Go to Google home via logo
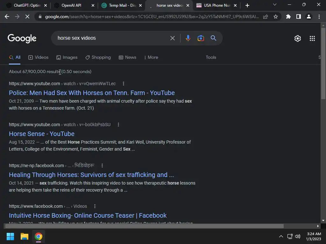The image size is (326, 244). pos(22,38)
